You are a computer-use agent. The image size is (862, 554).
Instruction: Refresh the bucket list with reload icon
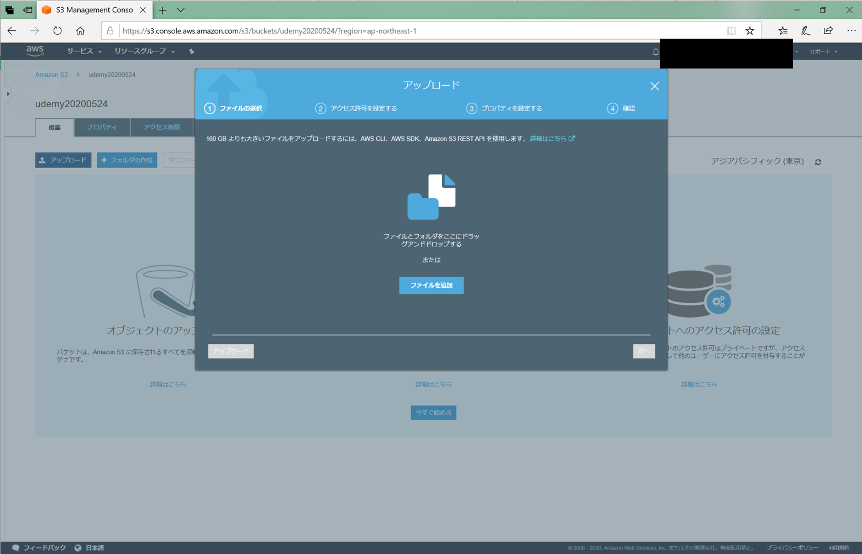pos(818,162)
